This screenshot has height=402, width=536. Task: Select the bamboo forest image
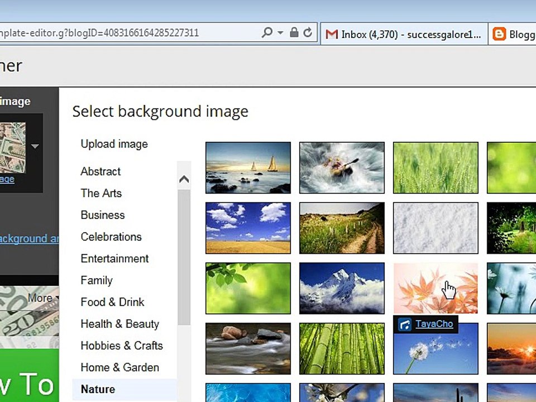tap(342, 348)
